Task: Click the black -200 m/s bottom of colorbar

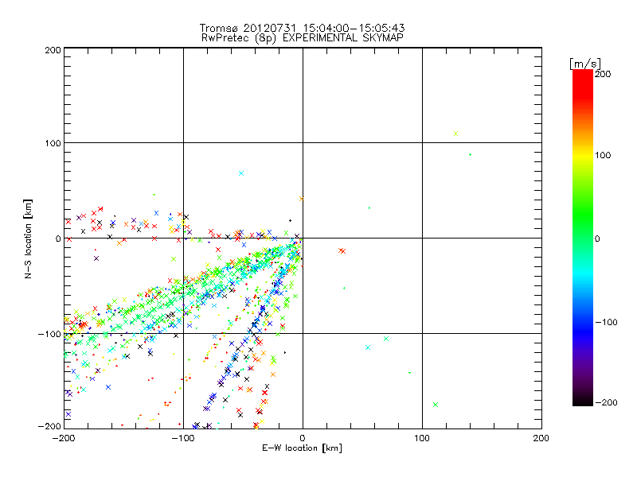Action: (583, 401)
